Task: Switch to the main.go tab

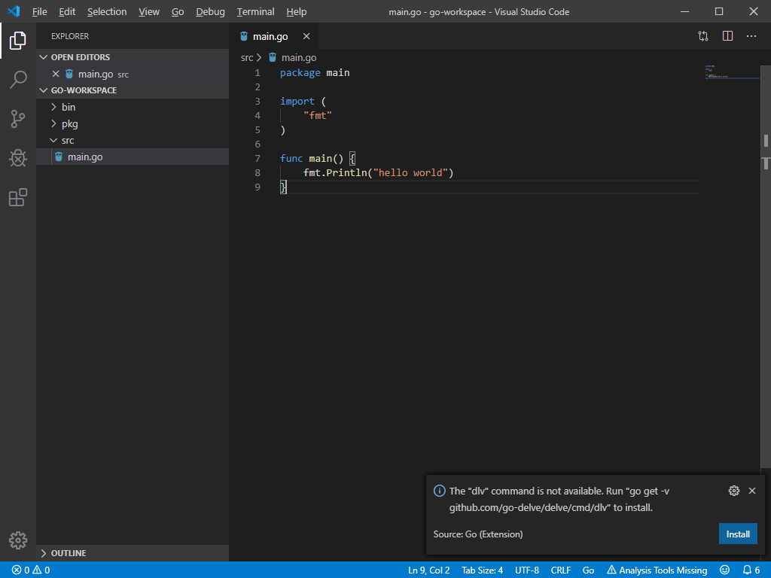Action: pyautogui.click(x=274, y=36)
